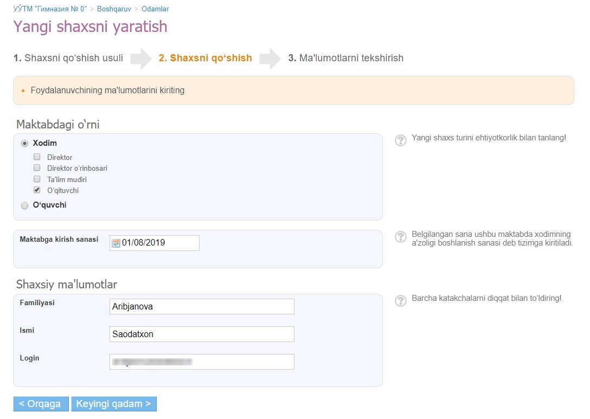Tick the Ta'lim mudiri checkbox
Image resolution: width=590 pixels, height=419 pixels.
point(37,179)
